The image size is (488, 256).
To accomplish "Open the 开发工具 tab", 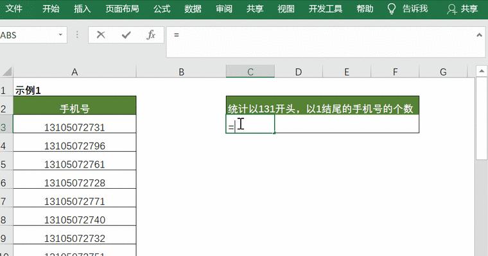I will tap(326, 9).
